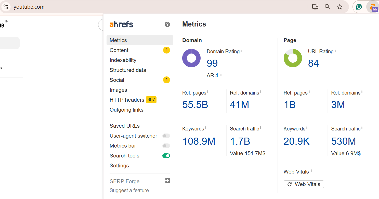Click the SERP Forge link
Image resolution: width=379 pixels, height=199 pixels.
tap(125, 181)
